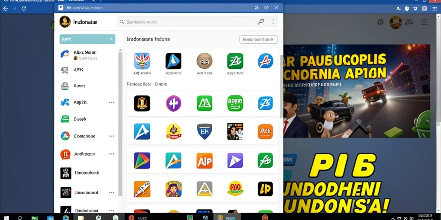The height and width of the screenshot is (220, 441).
Task: Open the Union Jack style app icon
Action: [142, 61]
